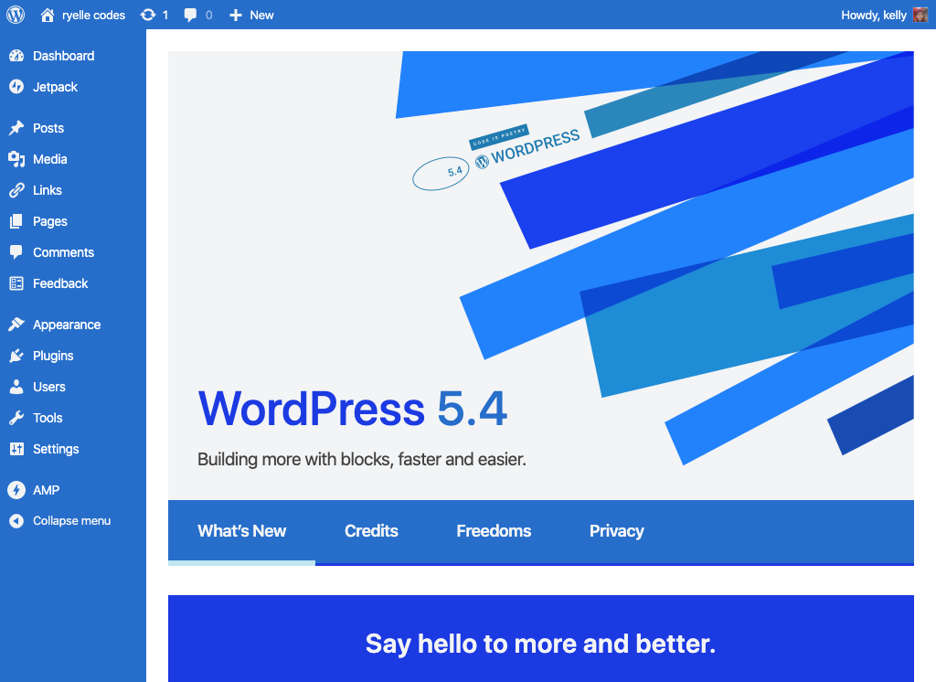Image resolution: width=936 pixels, height=682 pixels.
Task: Open the updates icon showing 1
Action: tap(147, 15)
